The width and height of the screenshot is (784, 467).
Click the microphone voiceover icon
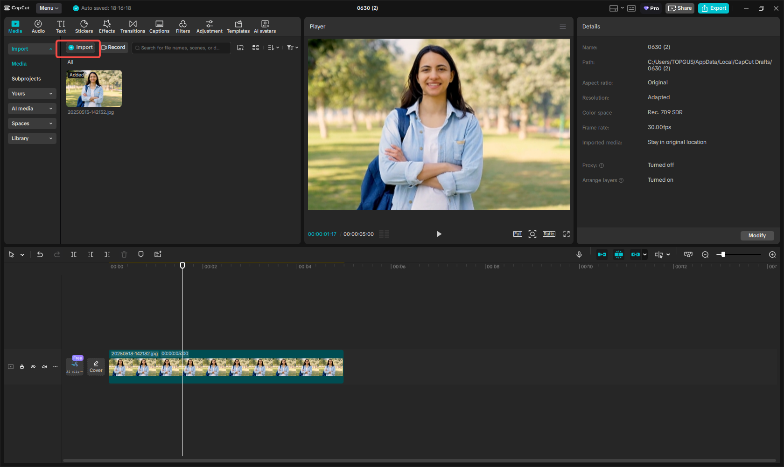click(579, 254)
